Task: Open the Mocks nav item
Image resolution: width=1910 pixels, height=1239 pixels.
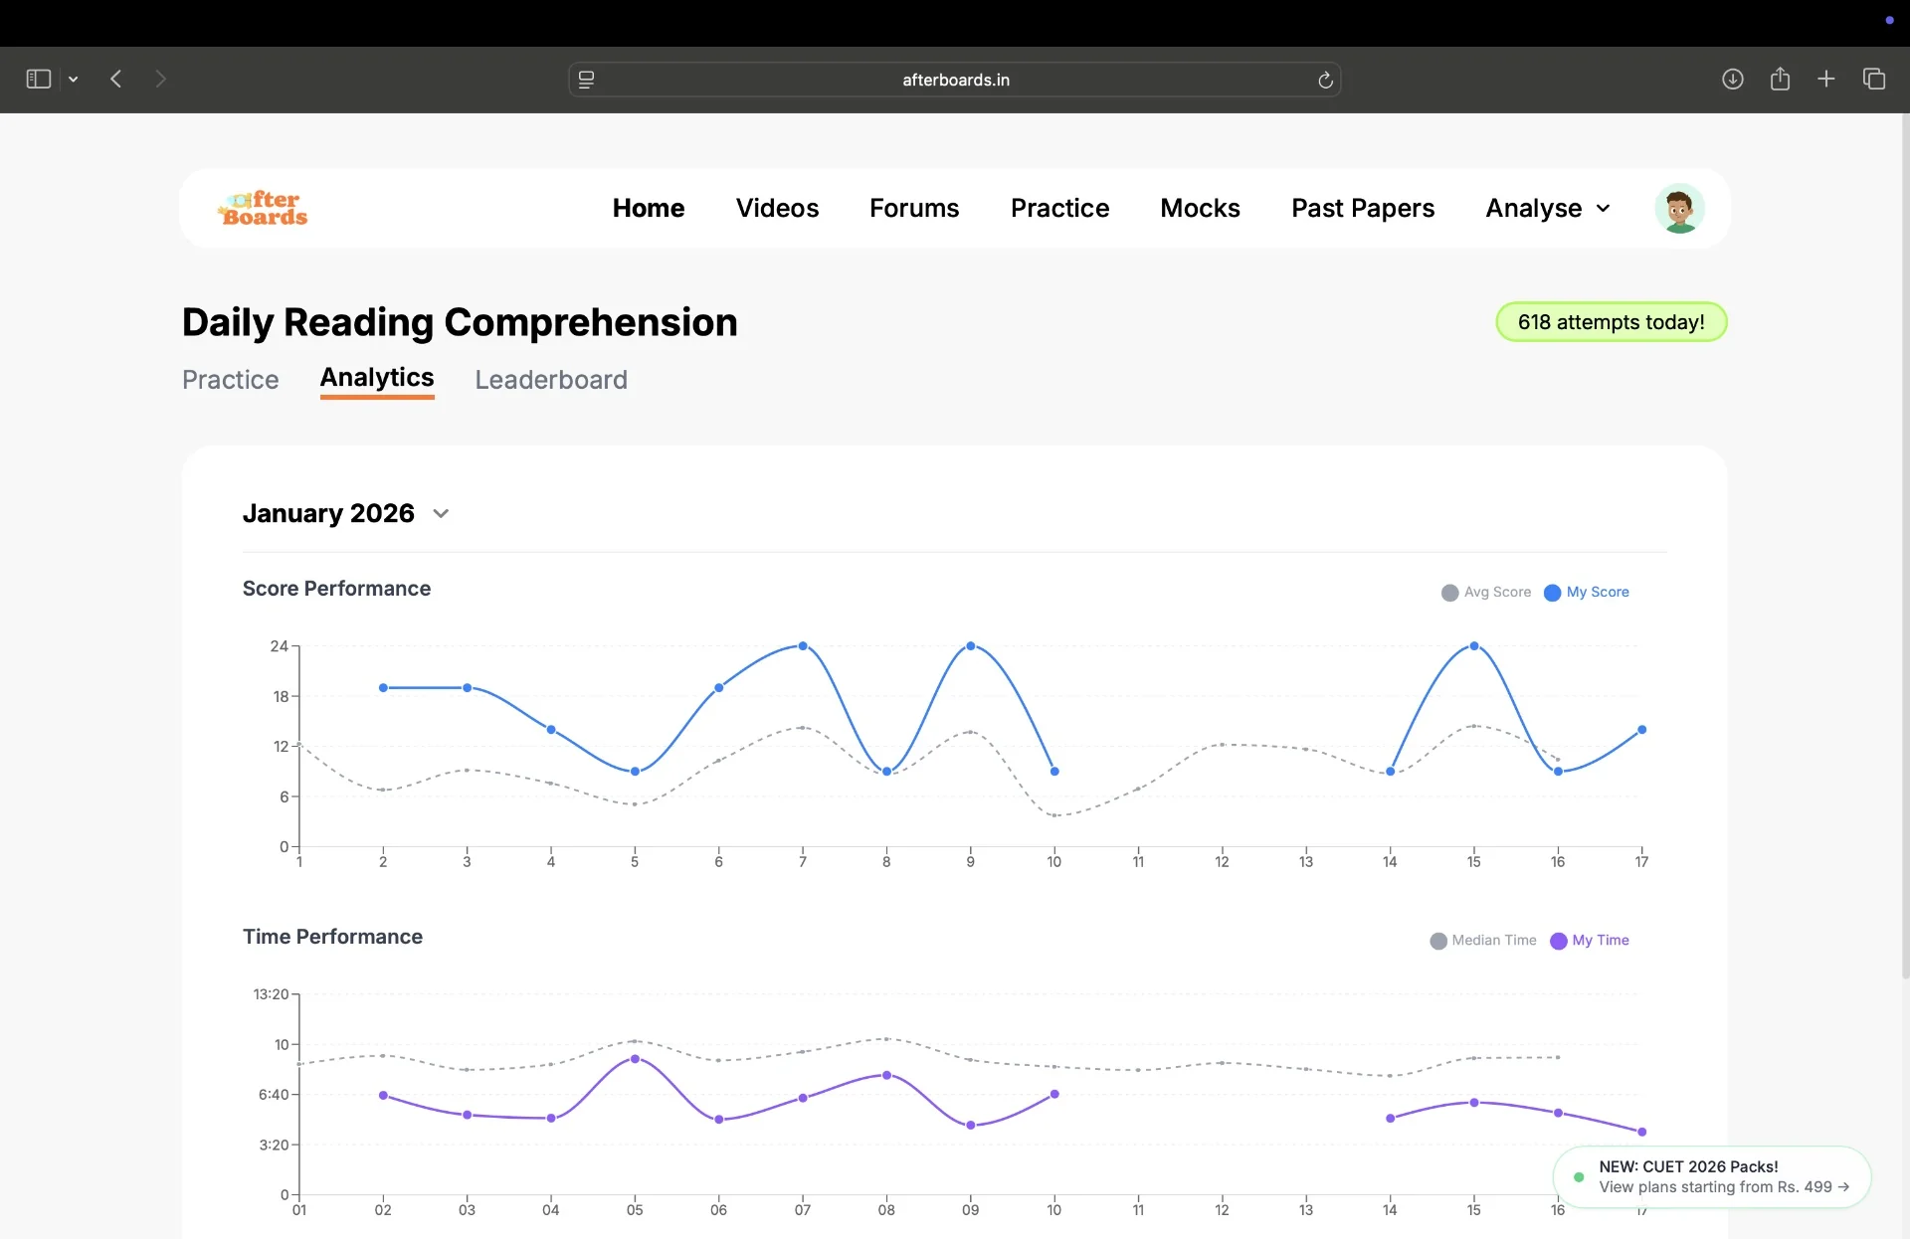Action: pyautogui.click(x=1200, y=208)
